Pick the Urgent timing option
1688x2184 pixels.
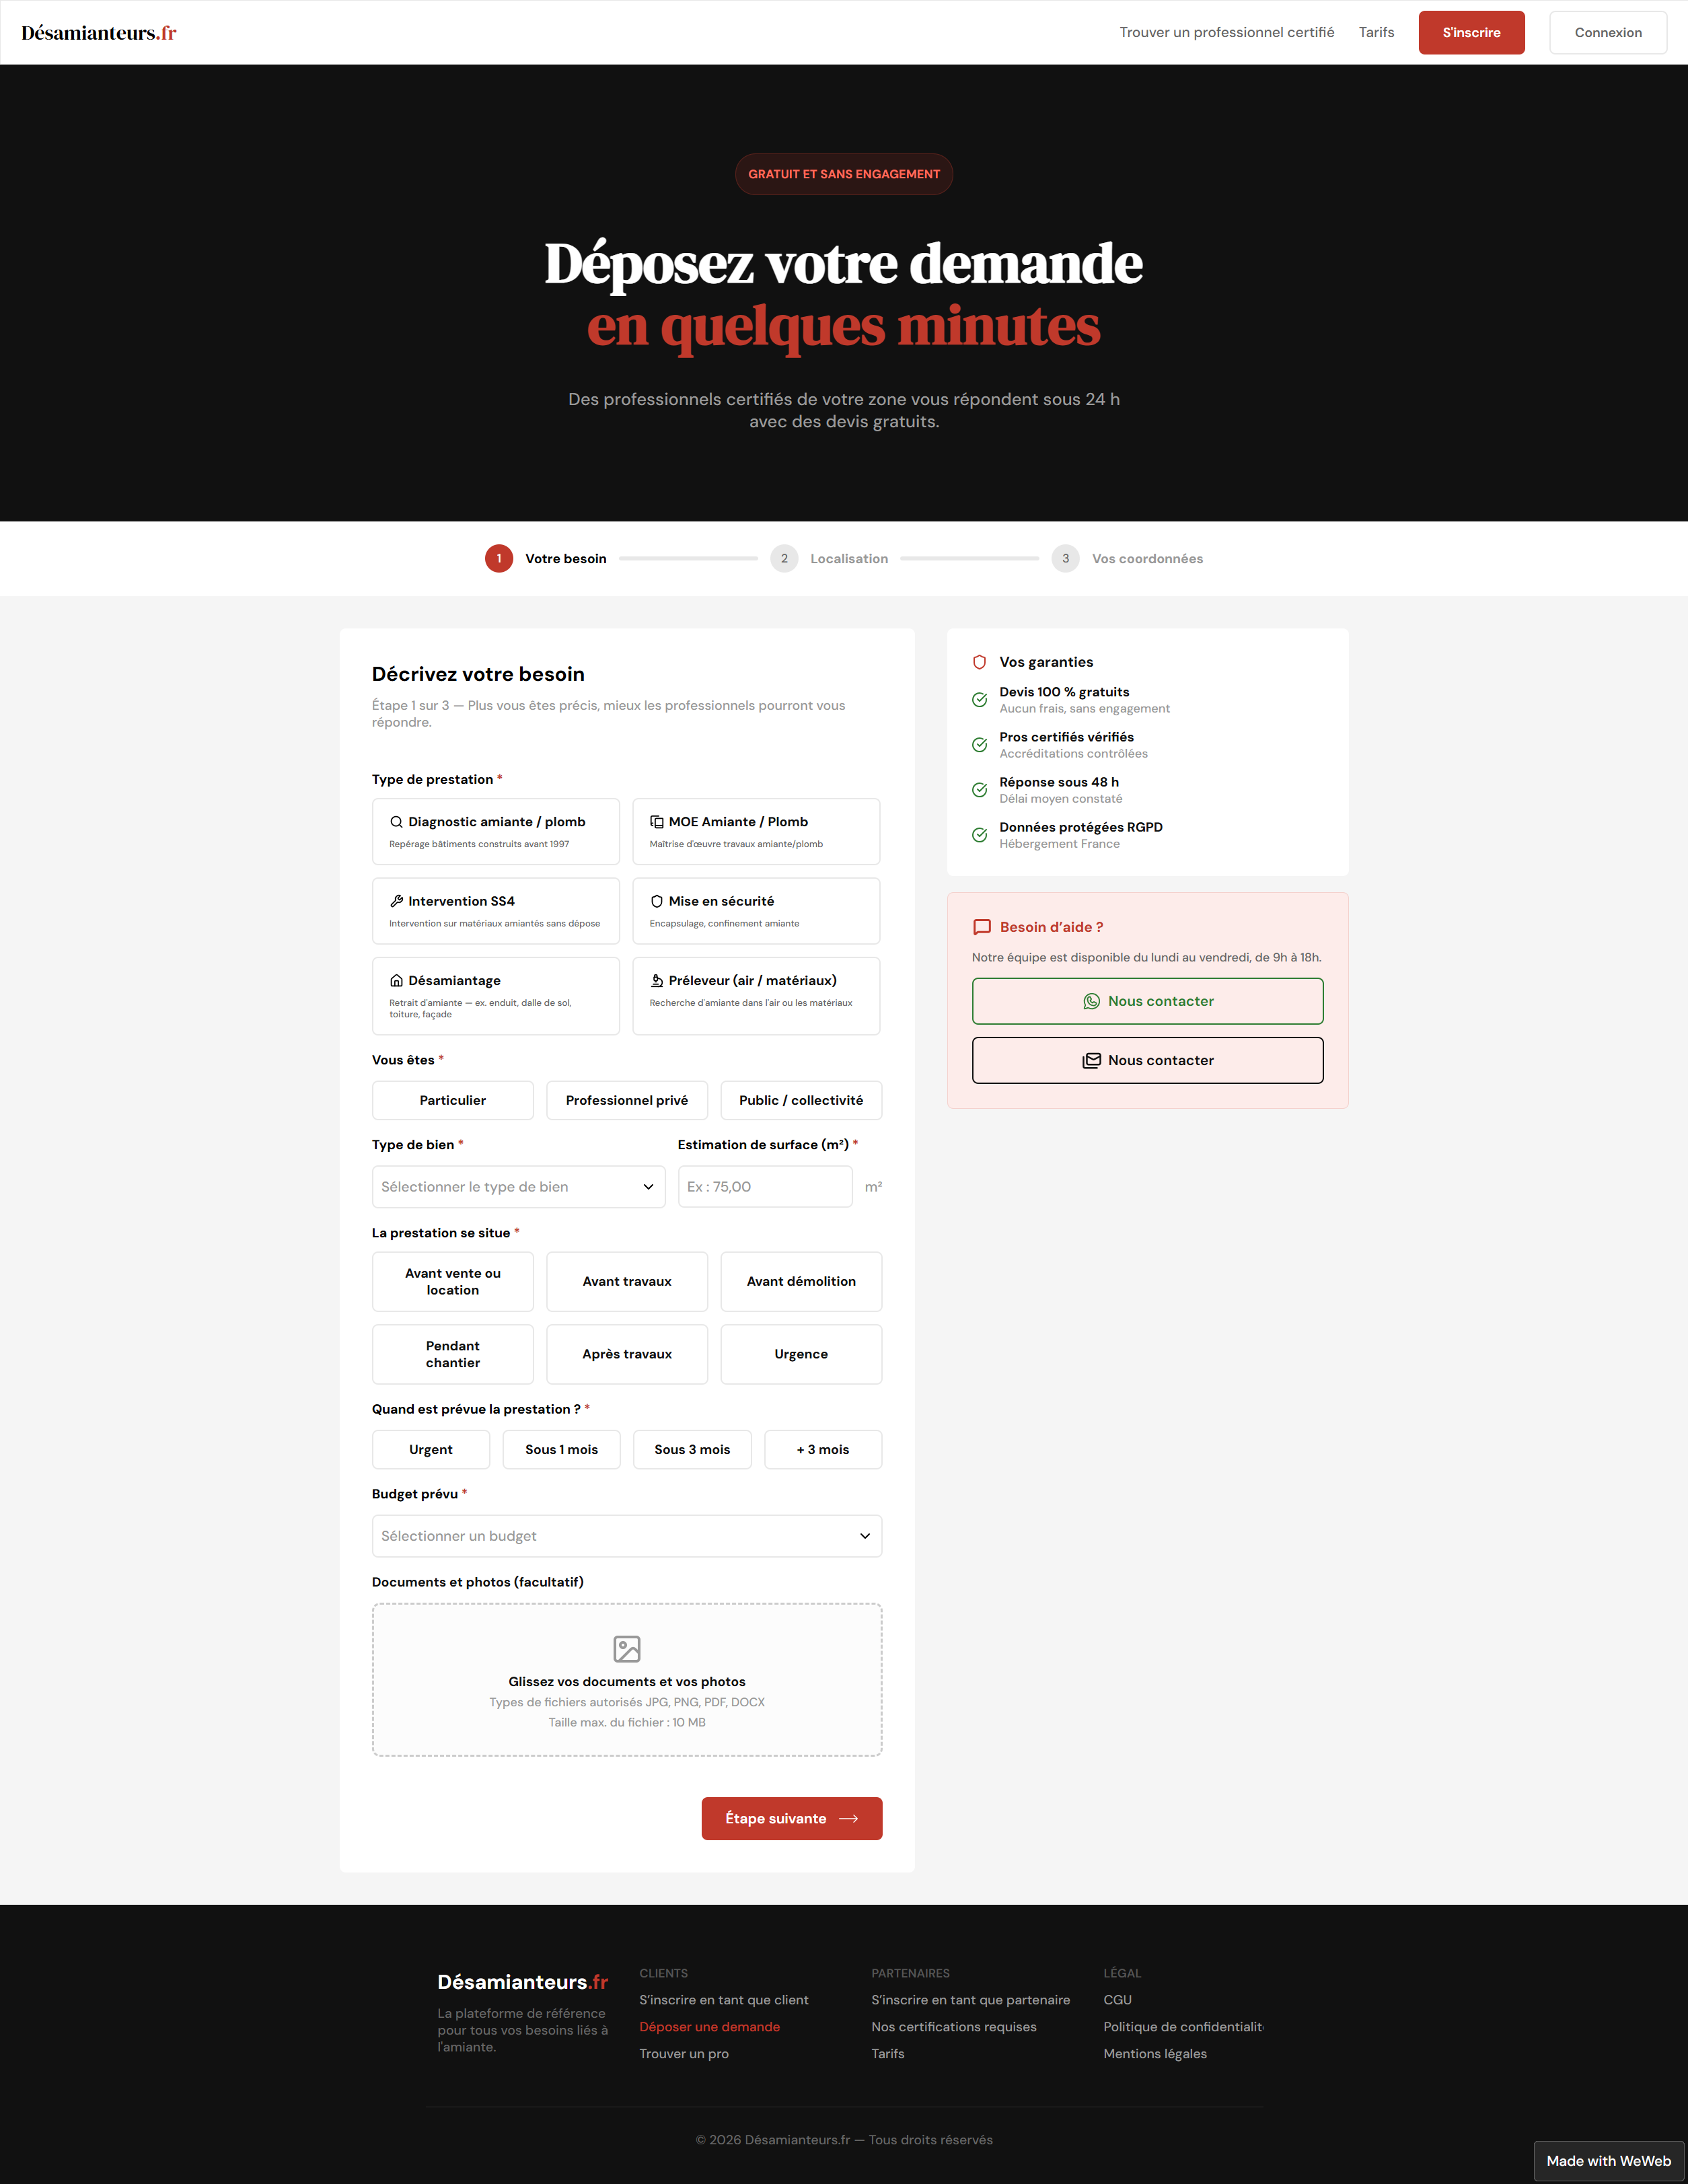pos(431,1449)
